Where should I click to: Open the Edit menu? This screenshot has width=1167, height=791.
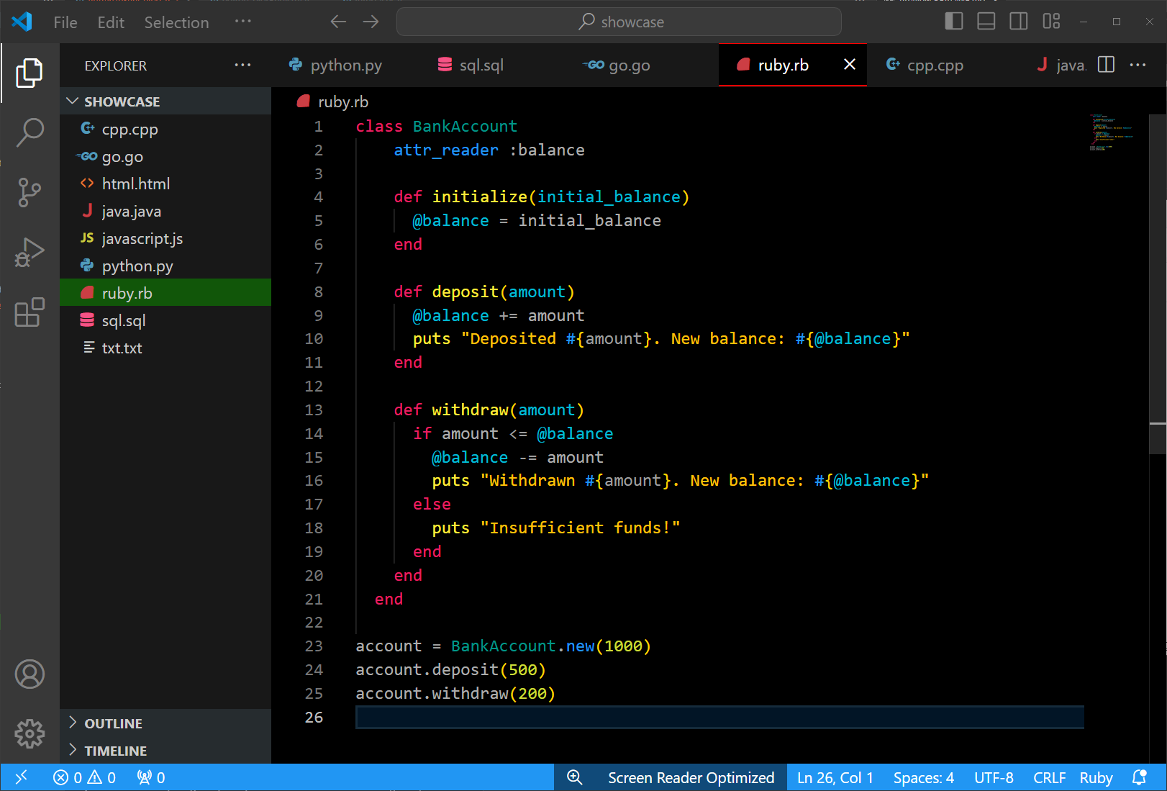pos(111,22)
